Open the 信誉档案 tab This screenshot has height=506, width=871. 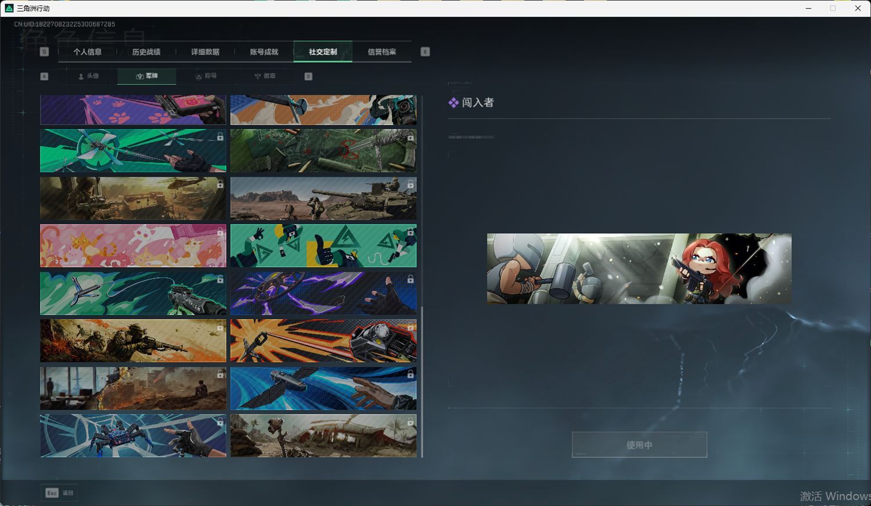[x=381, y=52]
